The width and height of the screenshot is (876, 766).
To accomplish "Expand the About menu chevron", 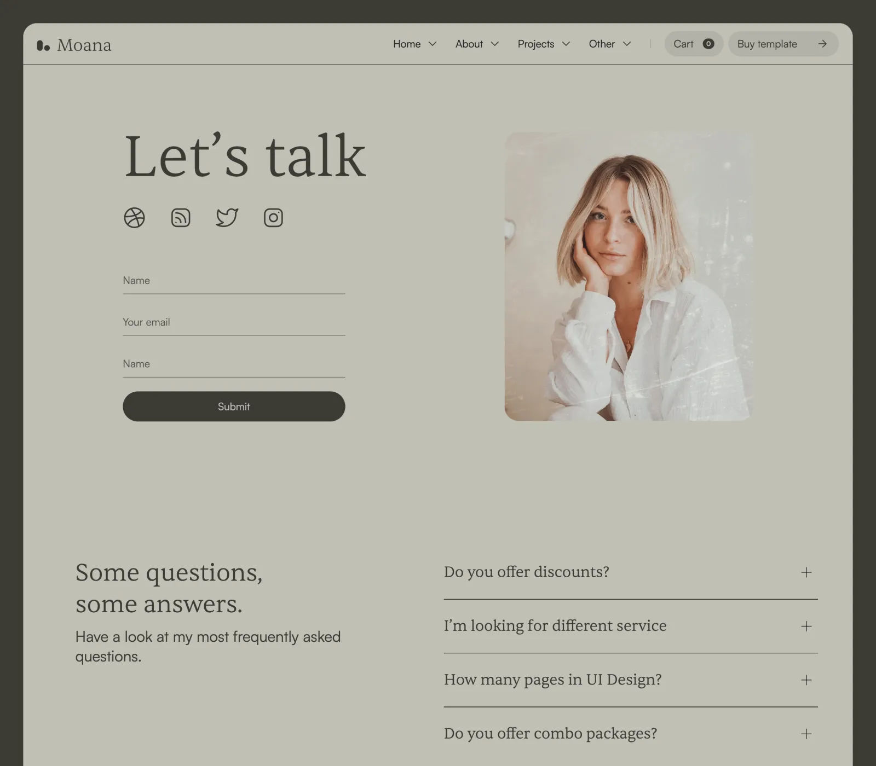I will point(495,44).
